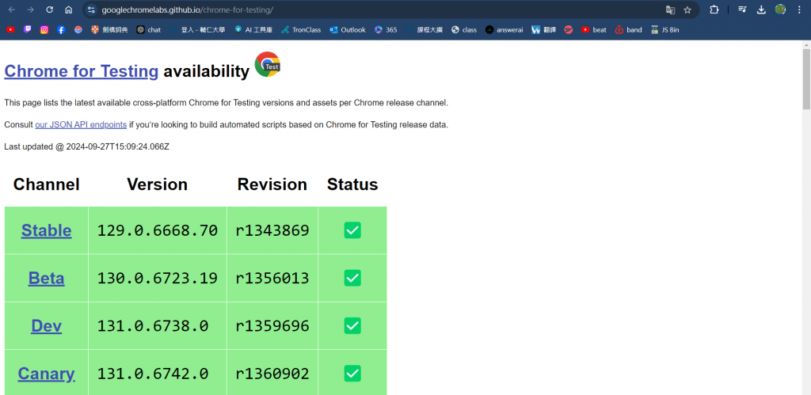Open the 365 bookmark
This screenshot has height=395, width=811.
point(386,30)
